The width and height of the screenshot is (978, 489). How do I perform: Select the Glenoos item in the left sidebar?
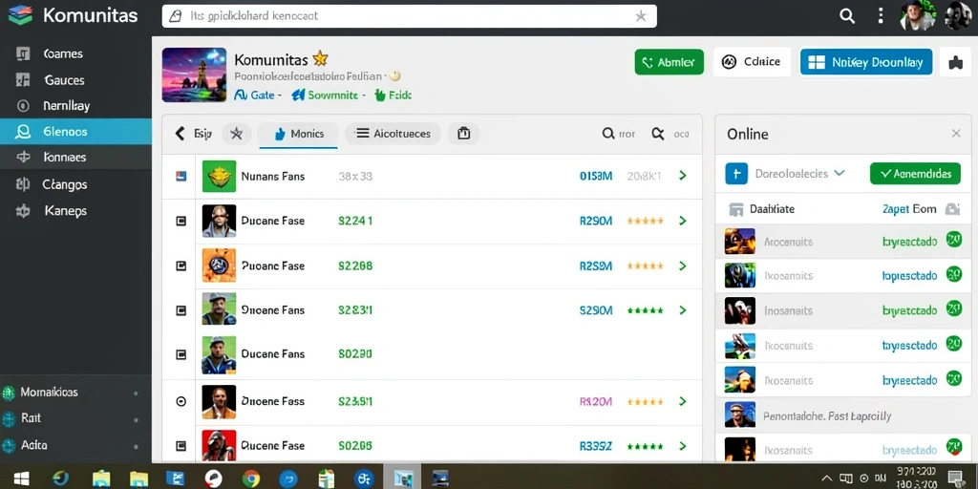[75, 132]
